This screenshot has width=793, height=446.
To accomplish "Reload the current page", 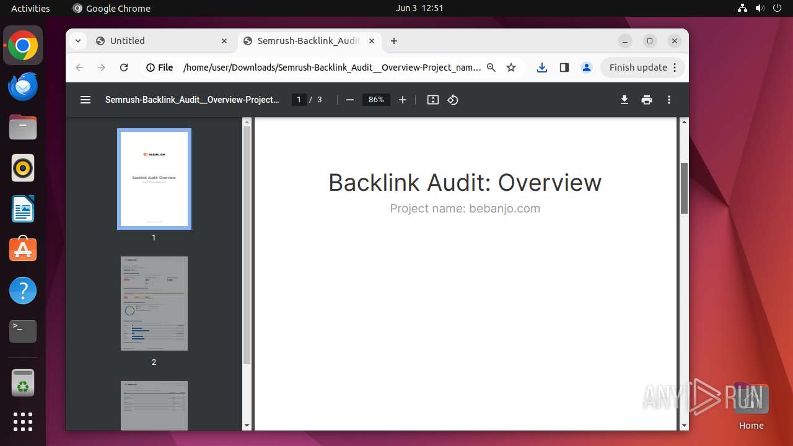I will (x=124, y=68).
